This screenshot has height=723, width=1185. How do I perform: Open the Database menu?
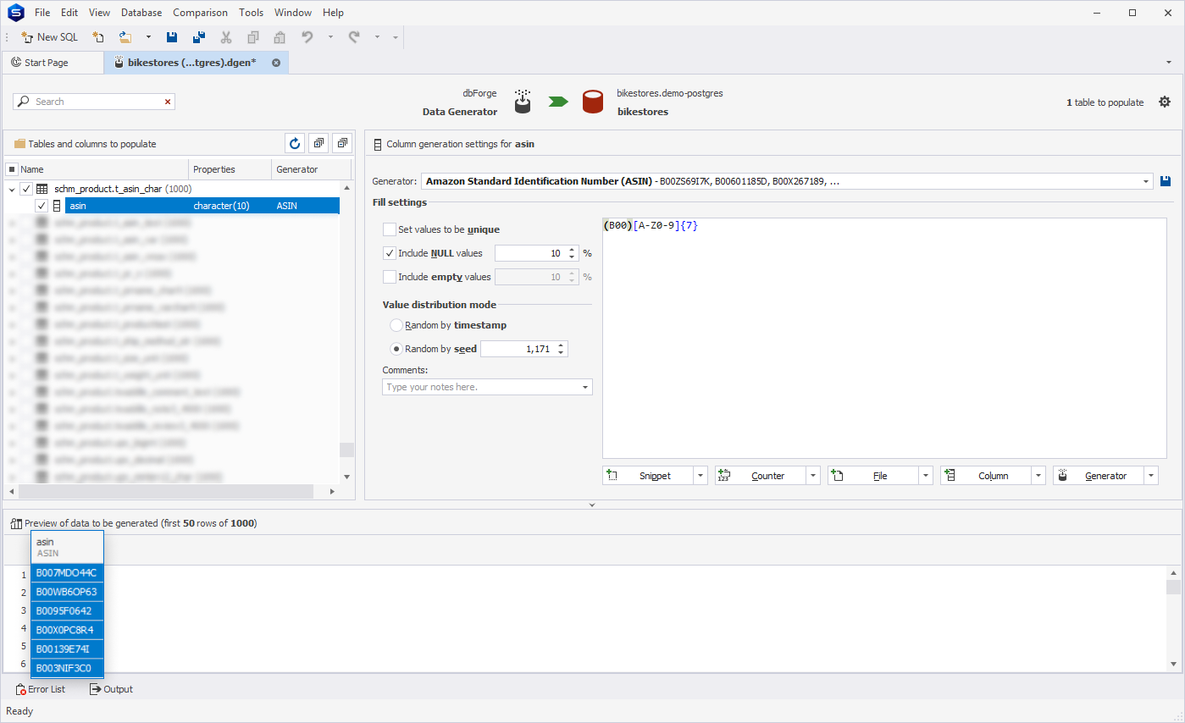click(141, 13)
